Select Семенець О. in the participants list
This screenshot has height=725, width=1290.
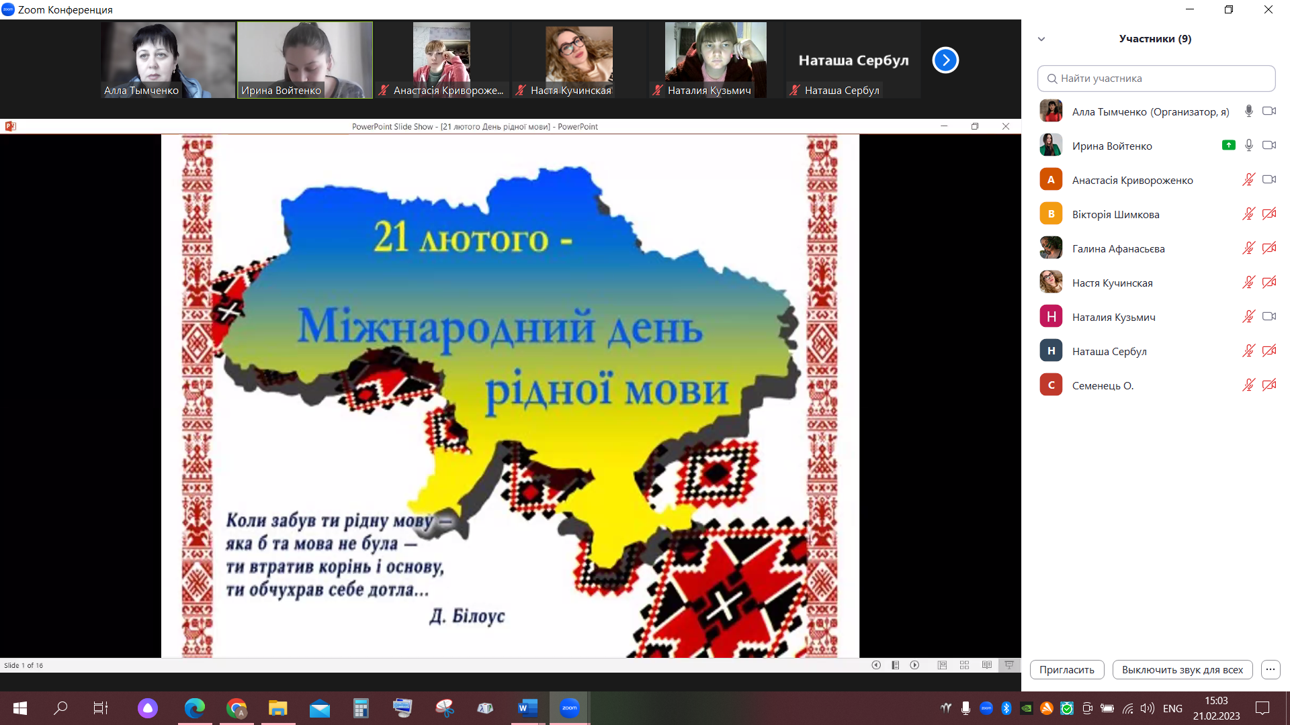tap(1102, 385)
